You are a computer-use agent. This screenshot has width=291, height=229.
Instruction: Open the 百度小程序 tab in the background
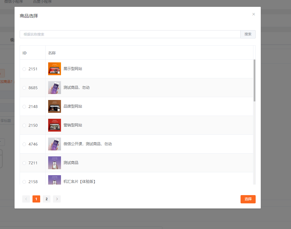[x=42, y=1]
